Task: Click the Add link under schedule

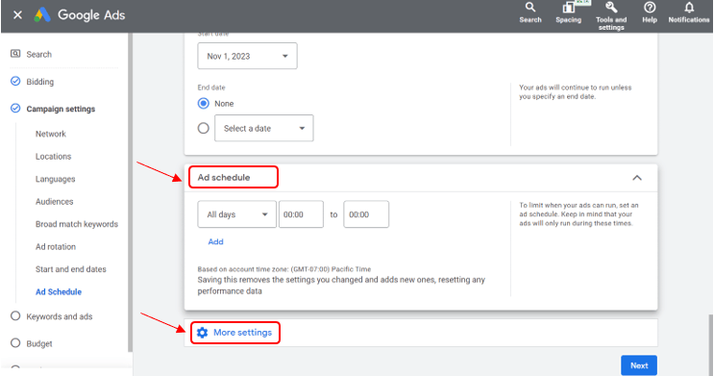Action: tap(215, 241)
